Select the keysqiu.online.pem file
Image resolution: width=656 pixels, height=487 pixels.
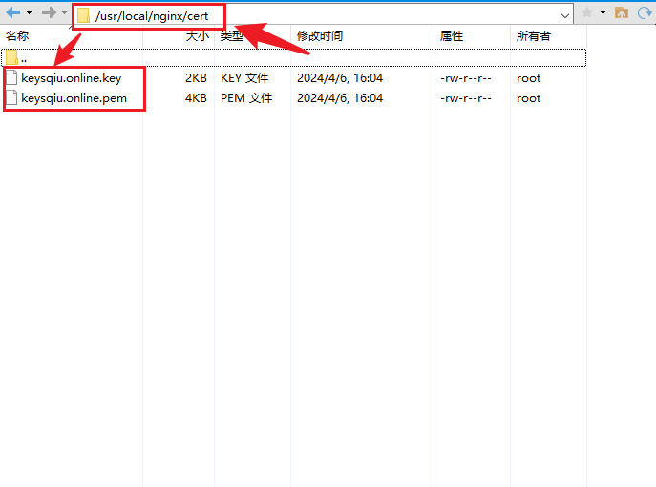[x=74, y=98]
